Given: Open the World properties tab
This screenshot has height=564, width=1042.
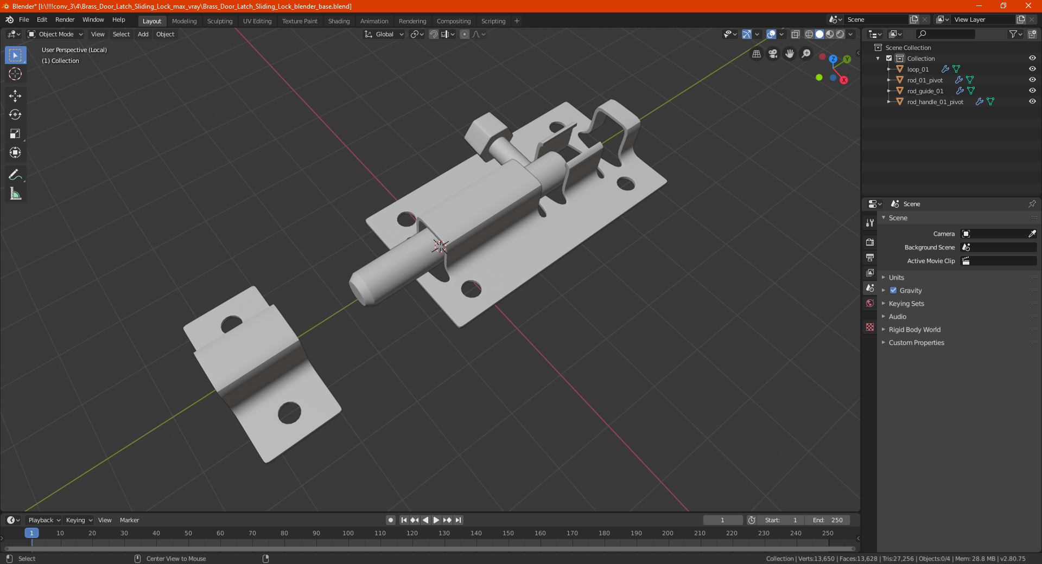Looking at the screenshot, I should [x=870, y=303].
